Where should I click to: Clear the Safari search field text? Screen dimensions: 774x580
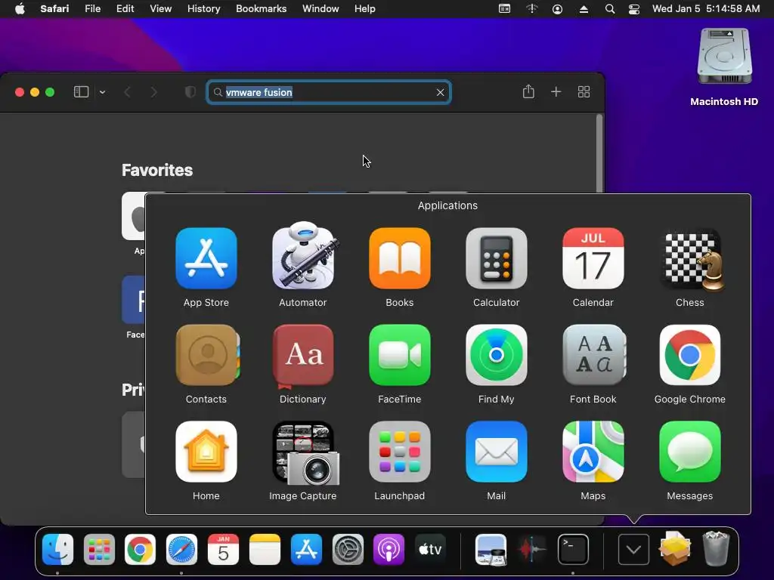pyautogui.click(x=441, y=92)
